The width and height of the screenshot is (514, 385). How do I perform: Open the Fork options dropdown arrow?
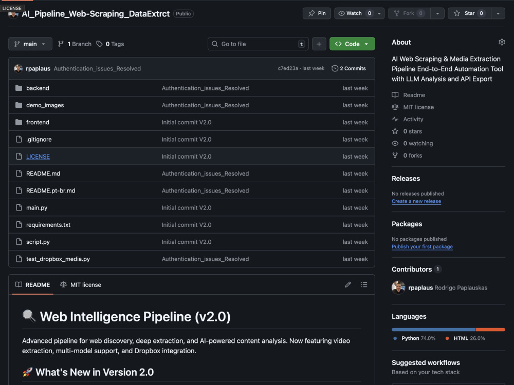(437, 13)
